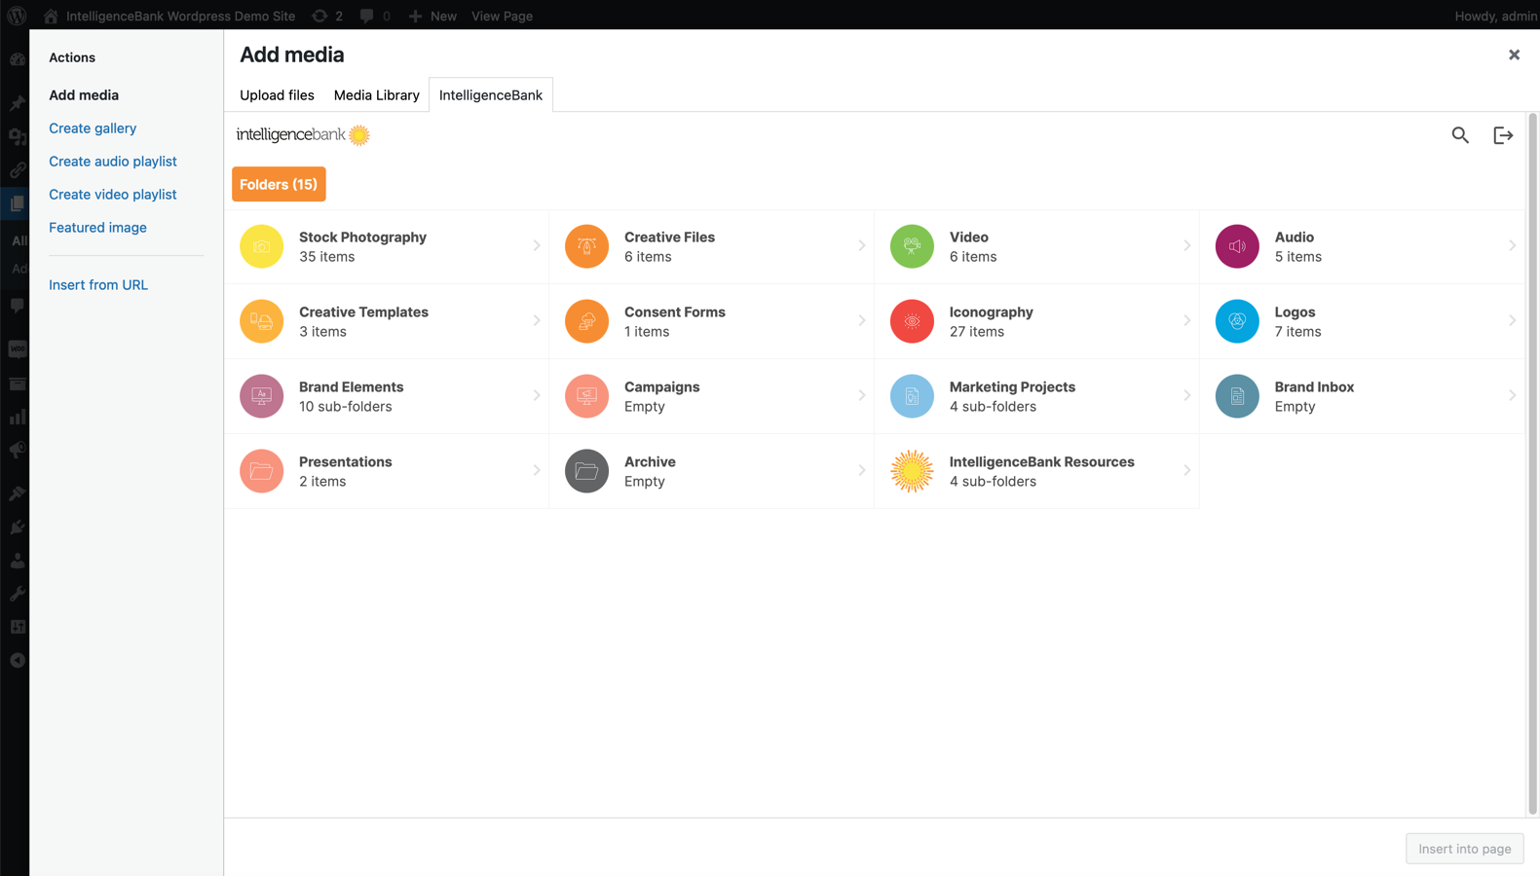Click the dialog's vertical scrollbar
This screenshot has width=1540, height=876.
[x=1532, y=464]
